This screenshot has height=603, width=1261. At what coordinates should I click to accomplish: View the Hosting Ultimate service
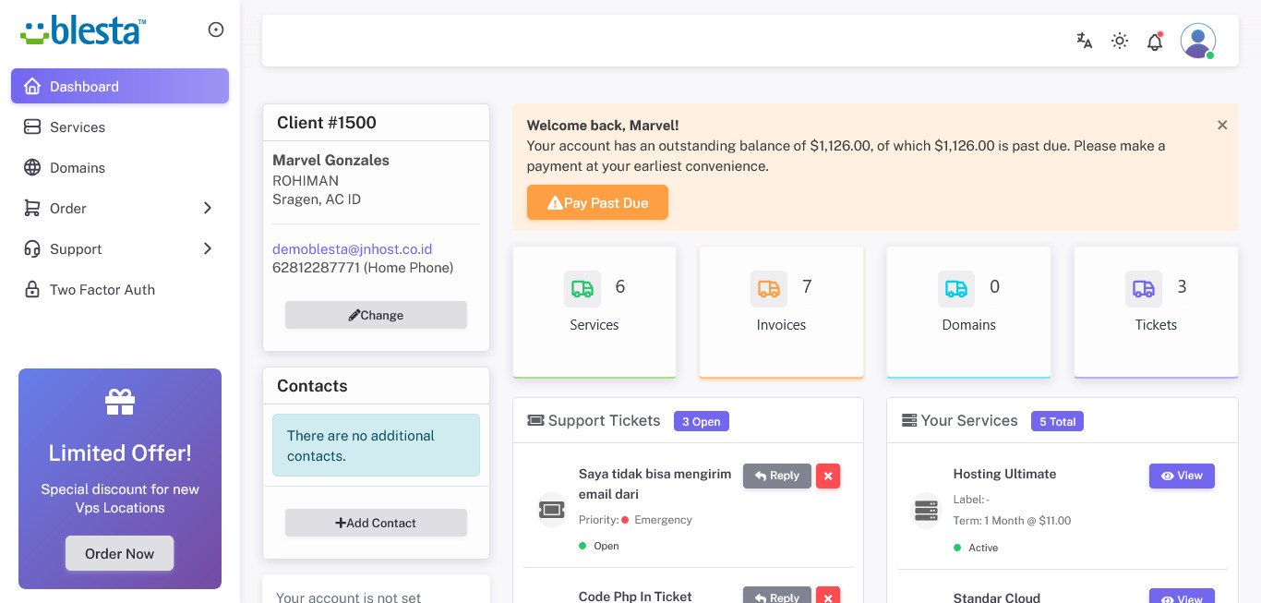(1182, 476)
